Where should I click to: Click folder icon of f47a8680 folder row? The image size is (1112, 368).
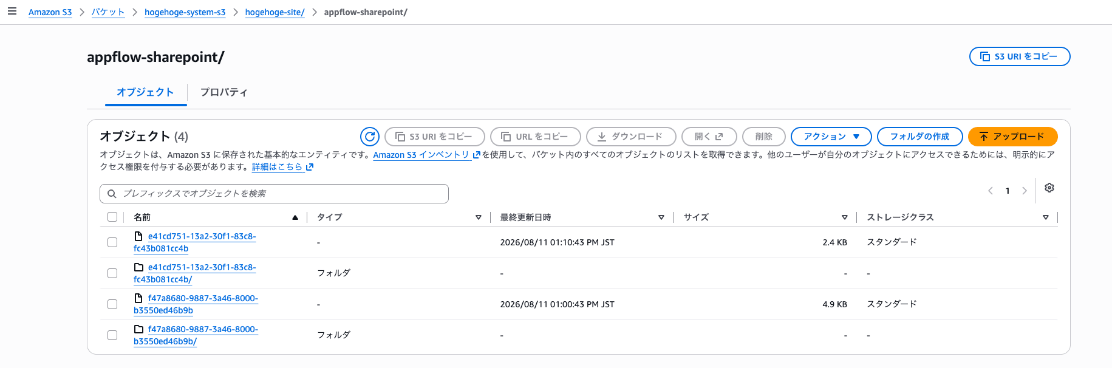[x=138, y=329]
